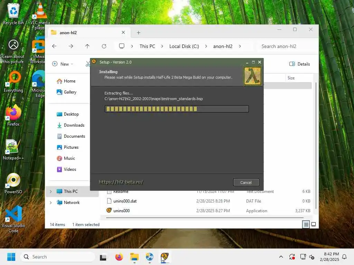
Task: Open Notepad++ desktop shortcut
Action: pos(13,149)
